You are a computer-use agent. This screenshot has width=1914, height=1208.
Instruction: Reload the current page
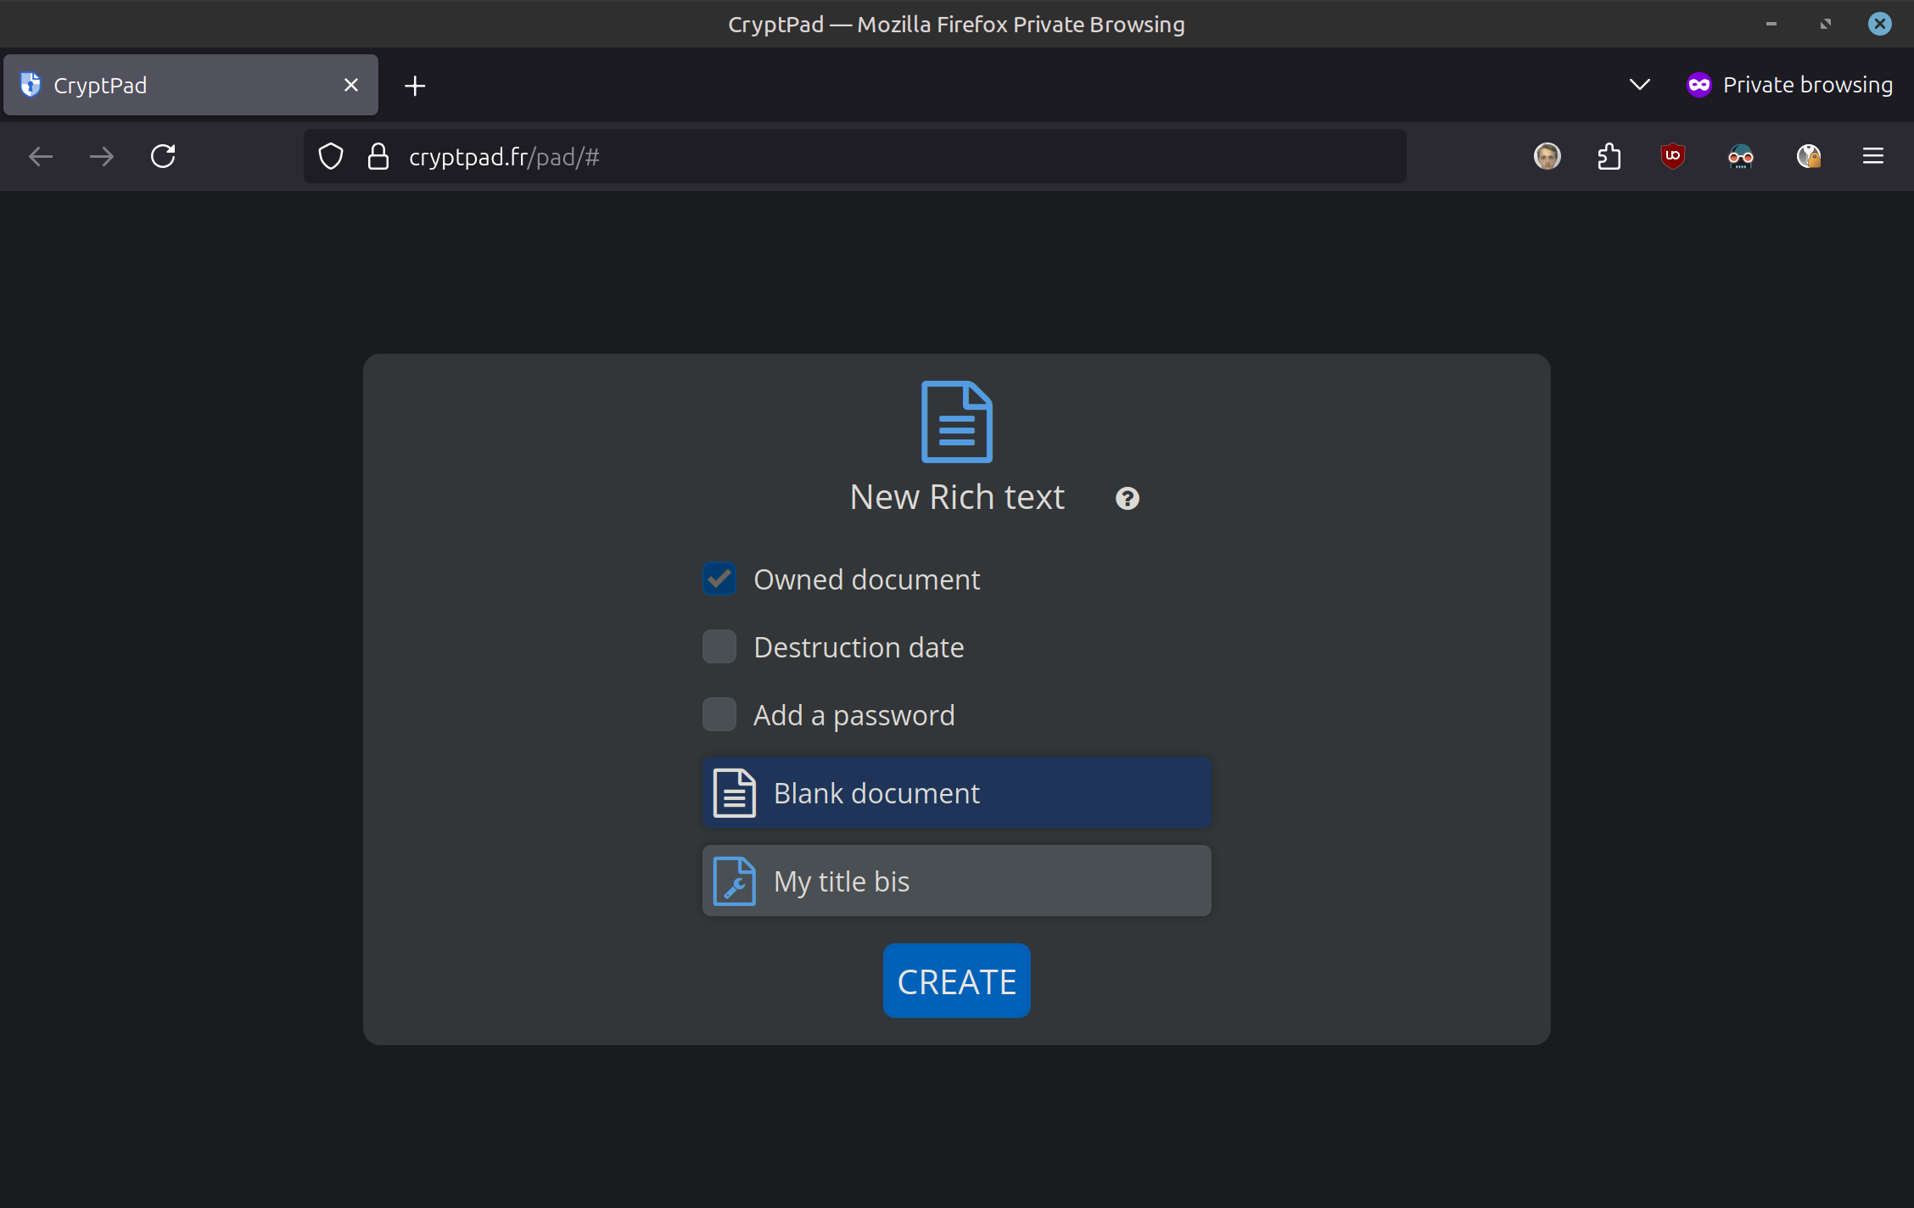[x=163, y=156]
